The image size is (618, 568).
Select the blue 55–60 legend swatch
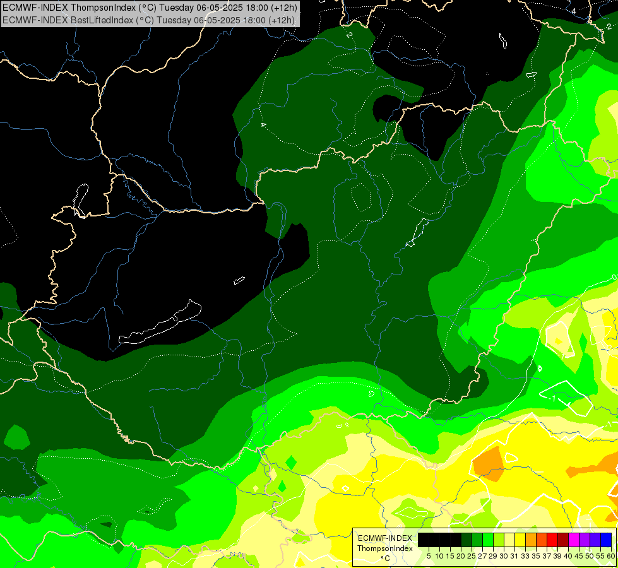[x=606, y=540]
